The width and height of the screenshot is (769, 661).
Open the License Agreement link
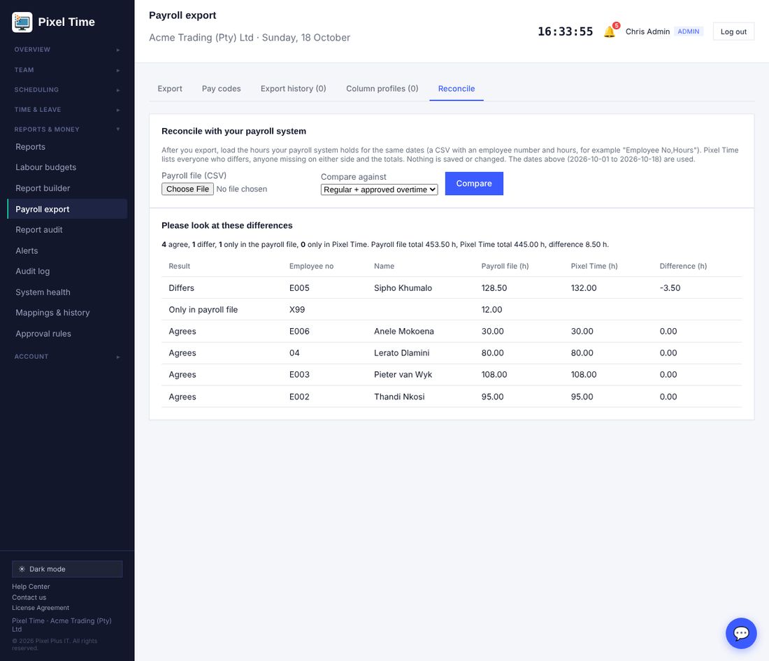(x=41, y=608)
